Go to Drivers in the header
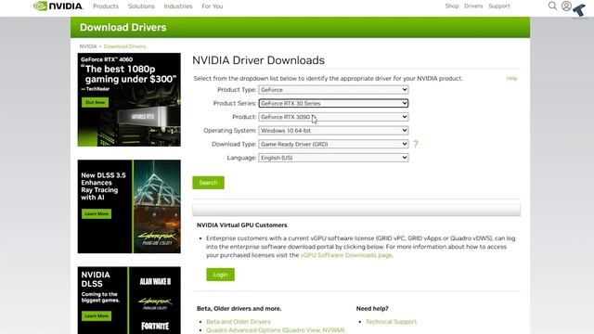Screen dimensions: 594x334 [473, 6]
